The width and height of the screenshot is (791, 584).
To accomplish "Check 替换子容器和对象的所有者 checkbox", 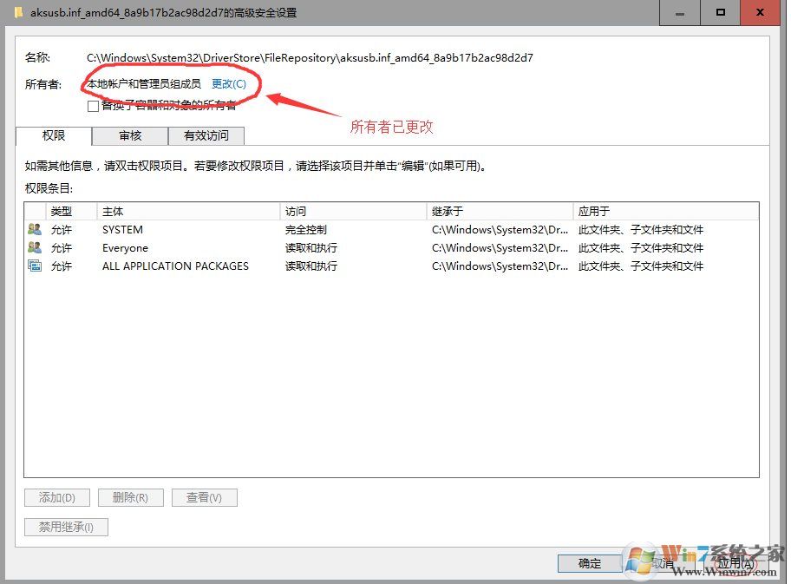I will (93, 106).
